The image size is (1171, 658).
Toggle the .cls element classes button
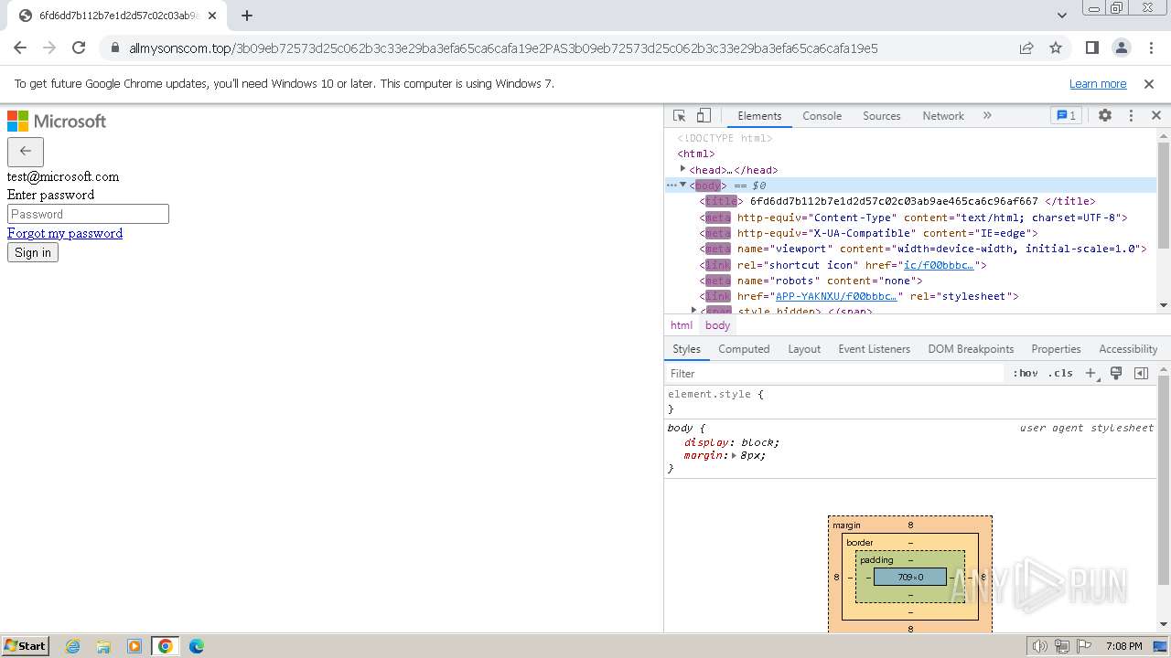(x=1060, y=373)
